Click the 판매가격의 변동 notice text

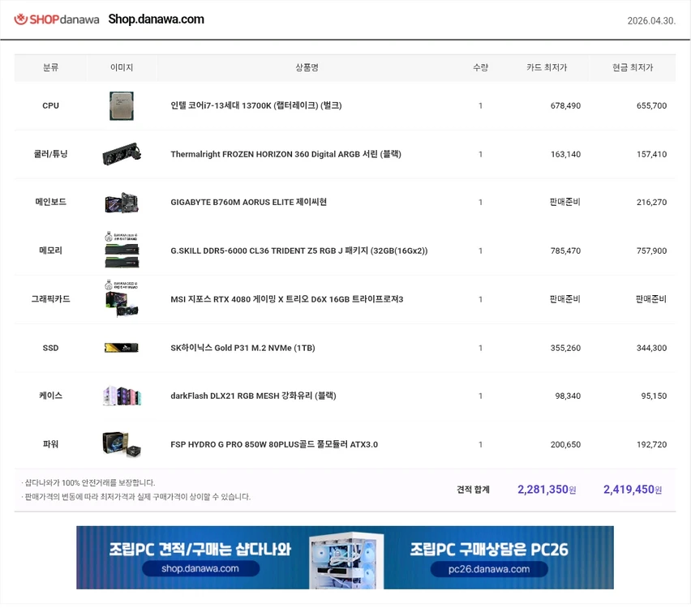pyautogui.click(x=135, y=497)
